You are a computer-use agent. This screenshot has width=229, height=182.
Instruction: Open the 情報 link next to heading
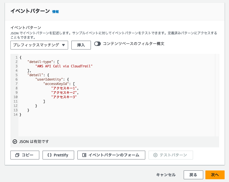[x=55, y=12]
